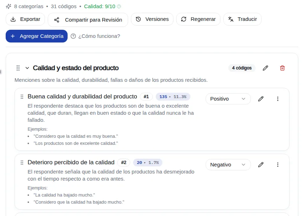
Task: Click the share icon in Compartir para Revisión
Action: (57, 20)
